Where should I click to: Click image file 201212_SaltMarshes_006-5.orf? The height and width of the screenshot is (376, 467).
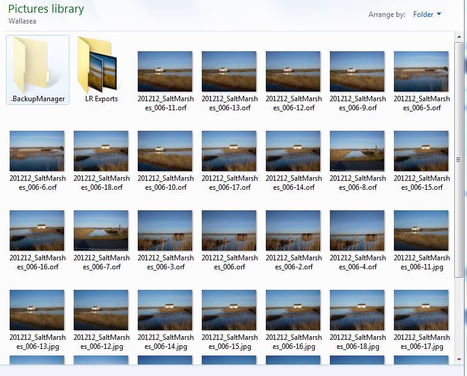click(421, 71)
